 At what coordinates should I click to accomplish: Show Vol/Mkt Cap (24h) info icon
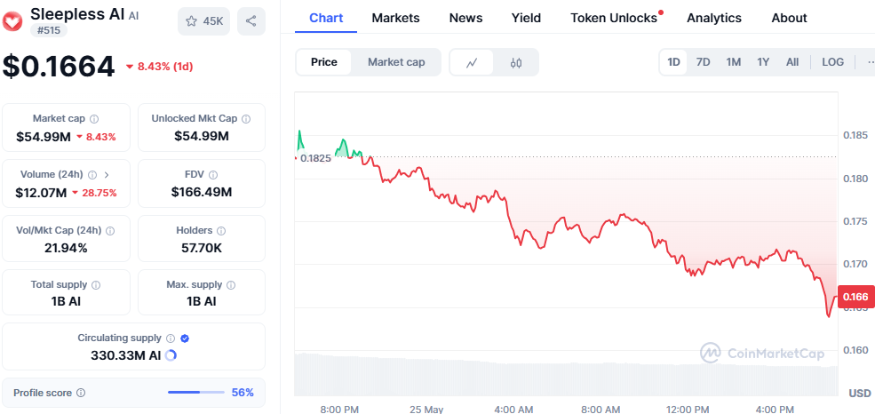click(110, 230)
